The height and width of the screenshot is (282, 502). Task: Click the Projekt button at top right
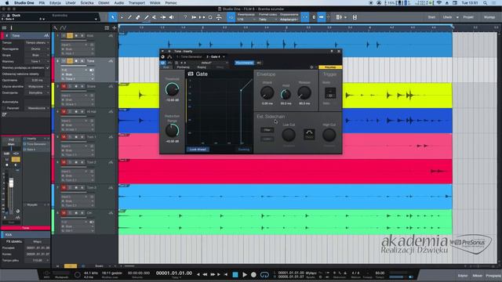468,17
